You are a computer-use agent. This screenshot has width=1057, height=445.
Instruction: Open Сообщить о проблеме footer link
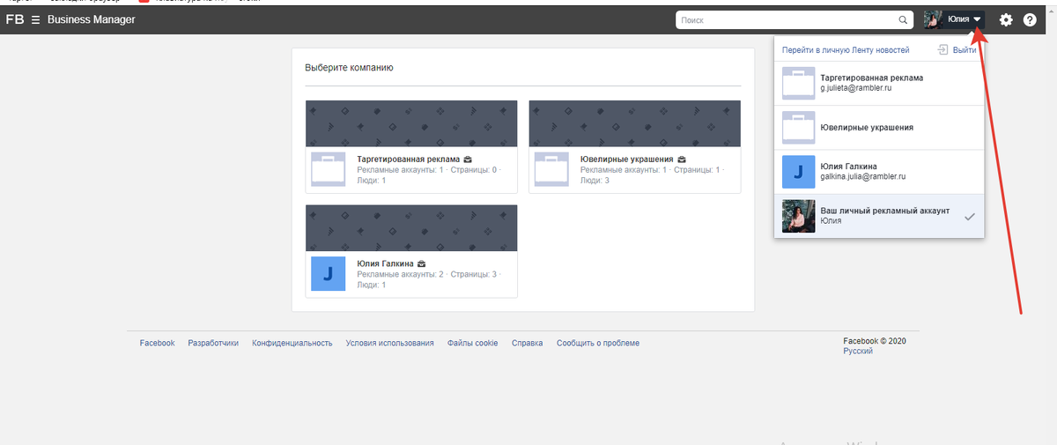598,343
